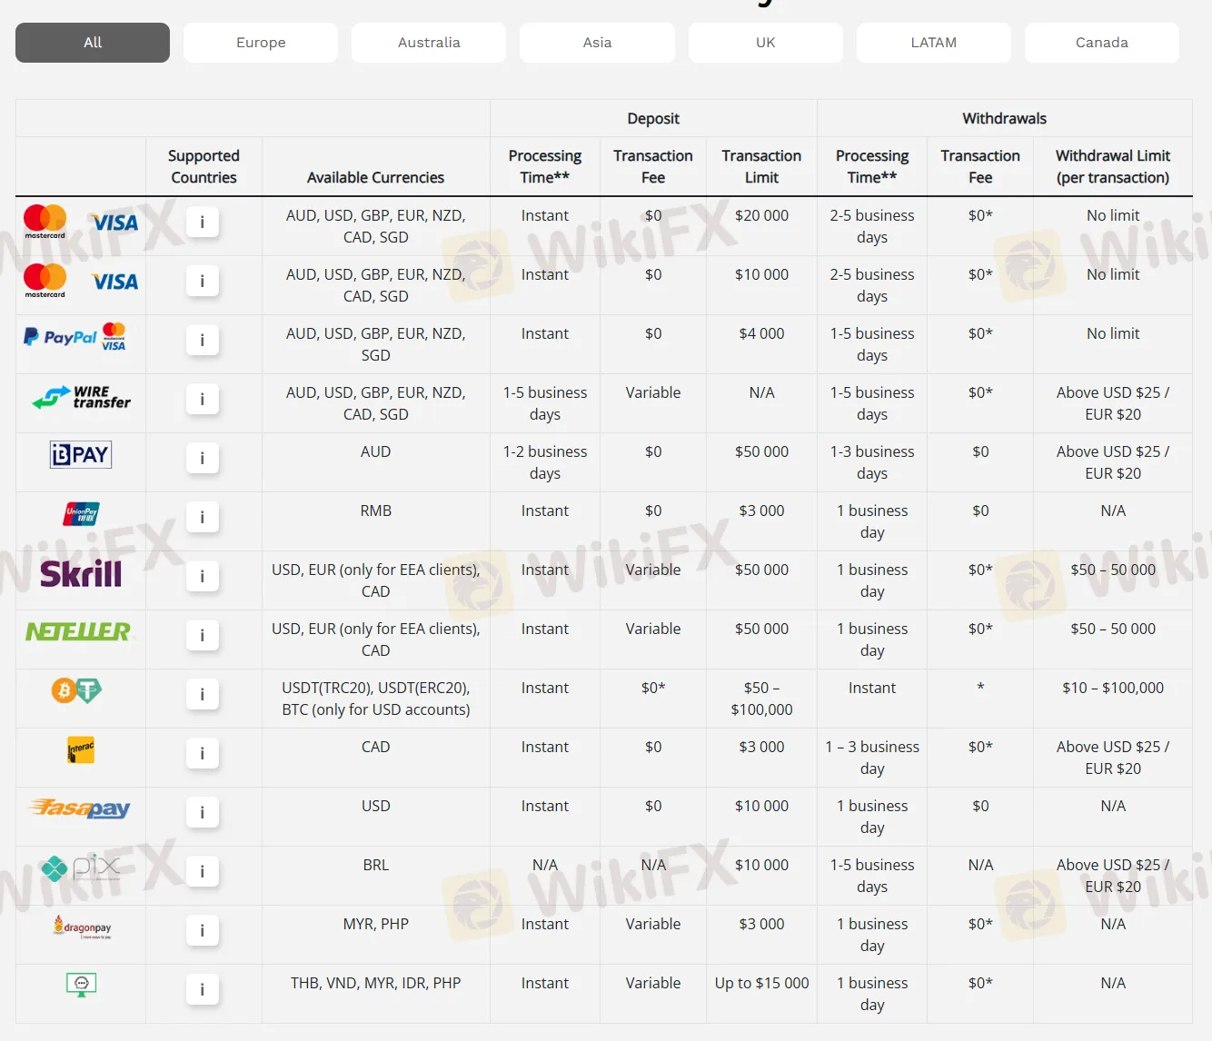The height and width of the screenshot is (1041, 1212).
Task: Click the Up to $15 000 limit cell
Action: [761, 983]
